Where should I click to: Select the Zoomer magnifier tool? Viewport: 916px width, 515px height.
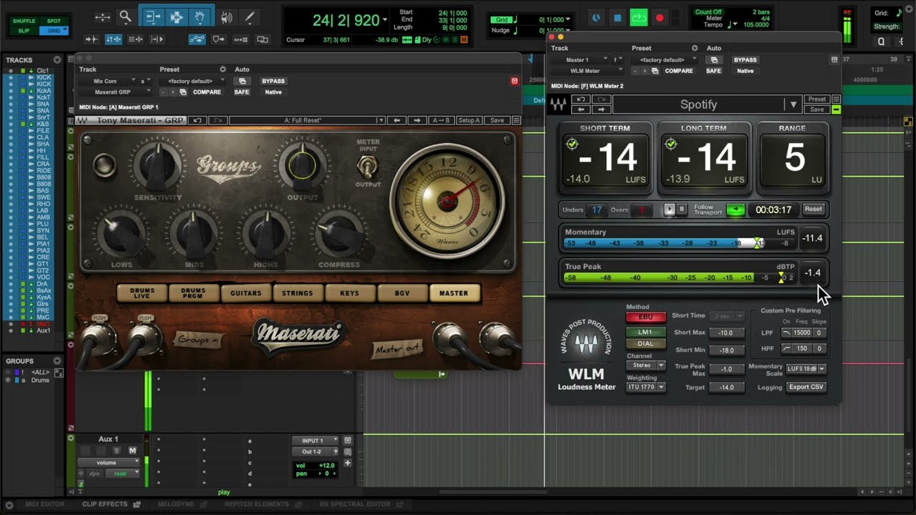click(x=125, y=16)
